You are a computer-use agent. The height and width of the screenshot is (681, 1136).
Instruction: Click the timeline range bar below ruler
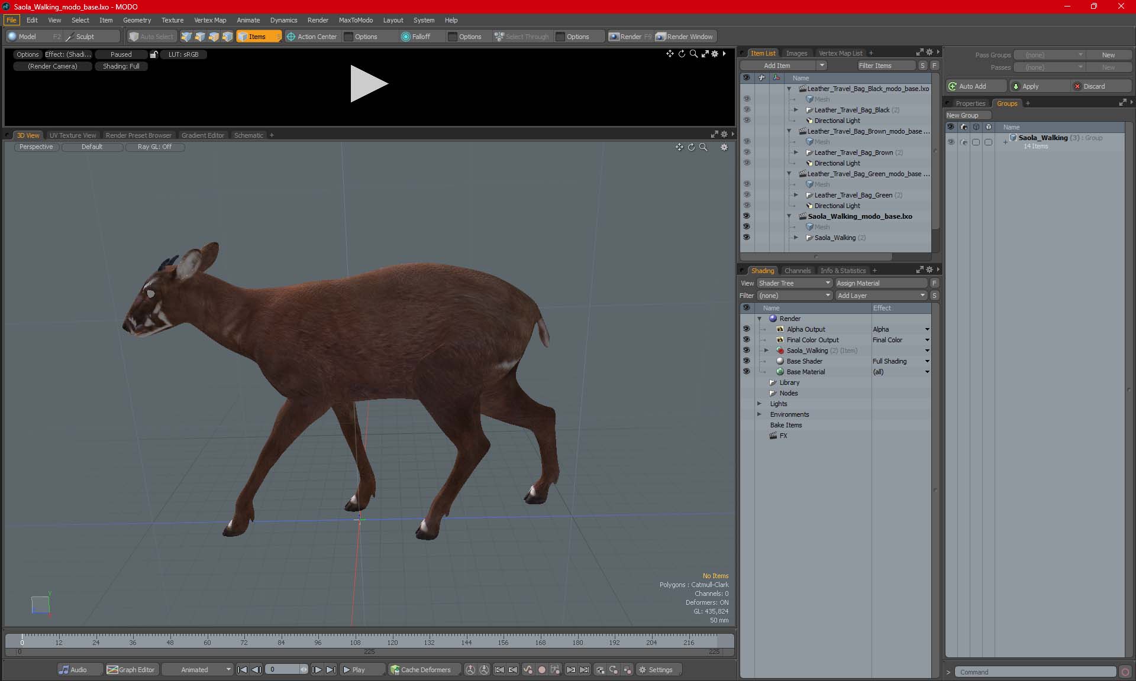point(369,651)
